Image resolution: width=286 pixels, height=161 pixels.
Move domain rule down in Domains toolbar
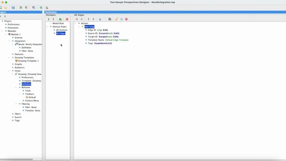pyautogui.click(x=54, y=19)
